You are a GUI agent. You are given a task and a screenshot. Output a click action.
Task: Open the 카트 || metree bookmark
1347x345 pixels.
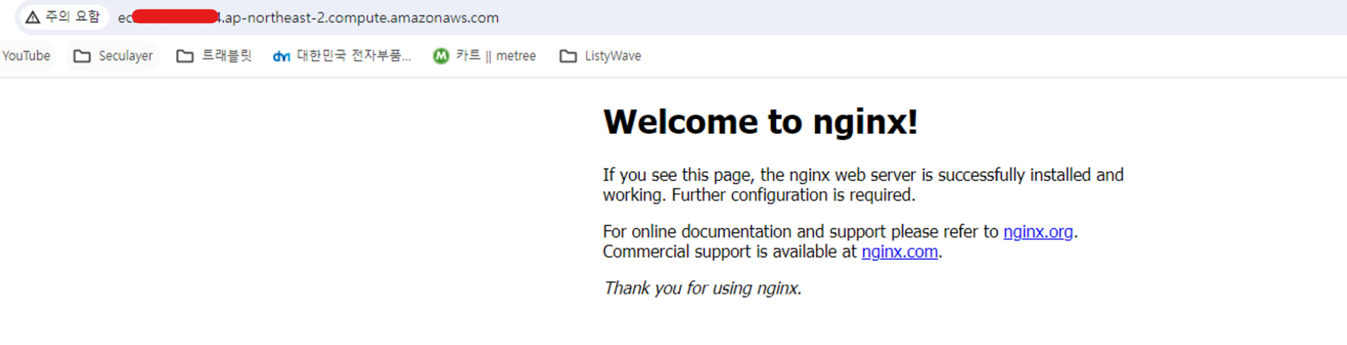pyautogui.click(x=485, y=56)
